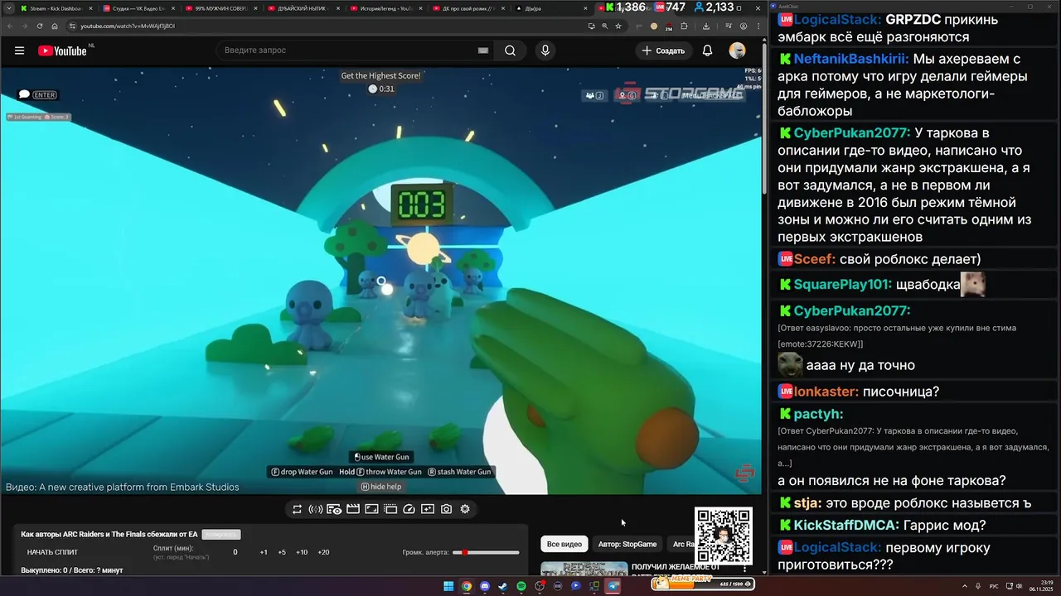Viewport: 1061px width, 596px height.
Task: Switch to ДК про свой ролик tab
Action: pyautogui.click(x=467, y=8)
